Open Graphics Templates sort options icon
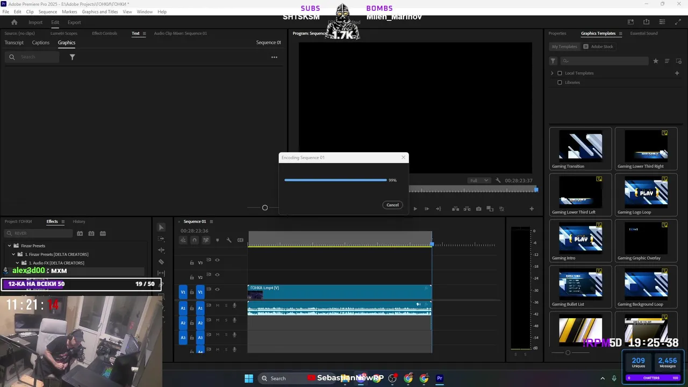 pos(667,61)
